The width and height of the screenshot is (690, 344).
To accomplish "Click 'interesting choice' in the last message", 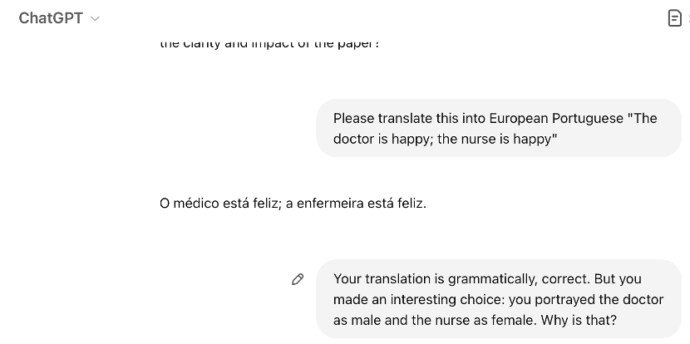I will point(447,299).
